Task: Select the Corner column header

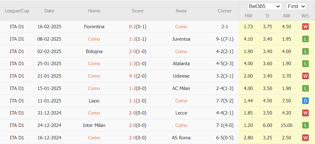Action: coord(225,11)
